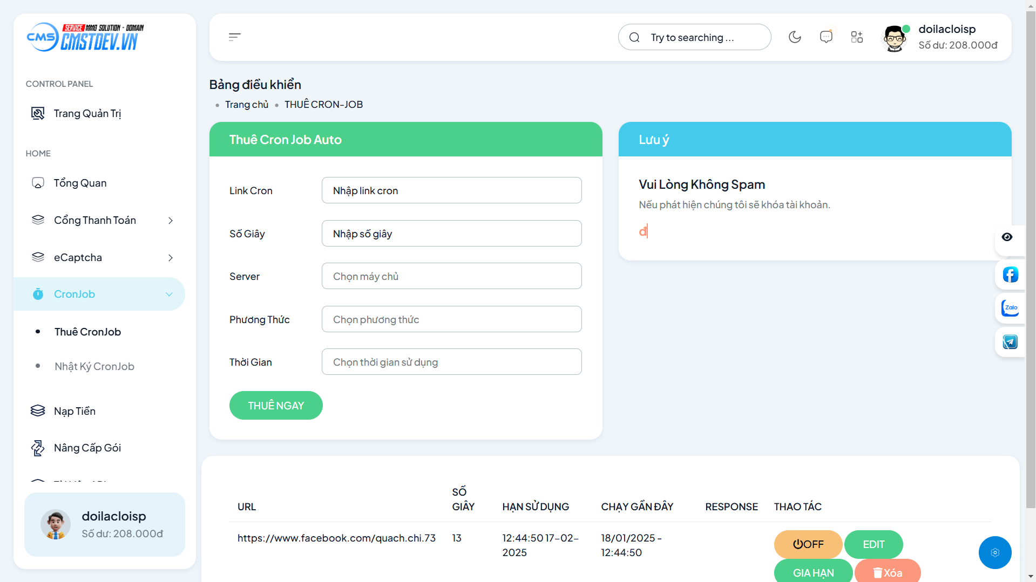Click the Facebook floating contact icon

pos(1010,275)
